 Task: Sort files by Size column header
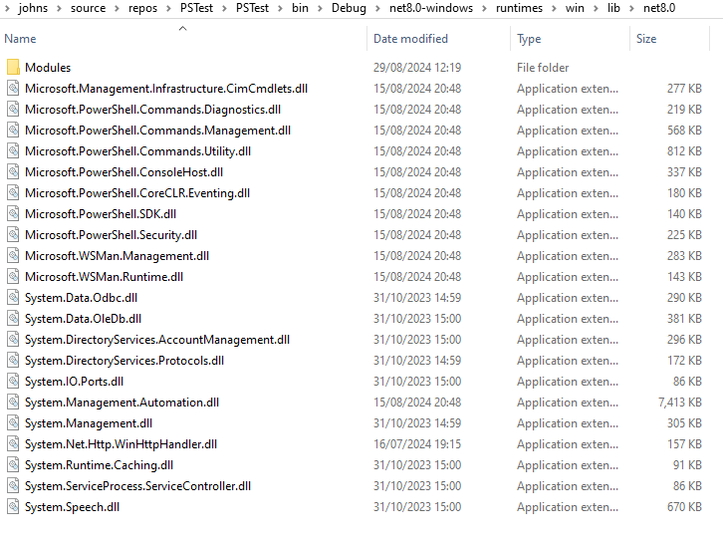pyautogui.click(x=669, y=38)
